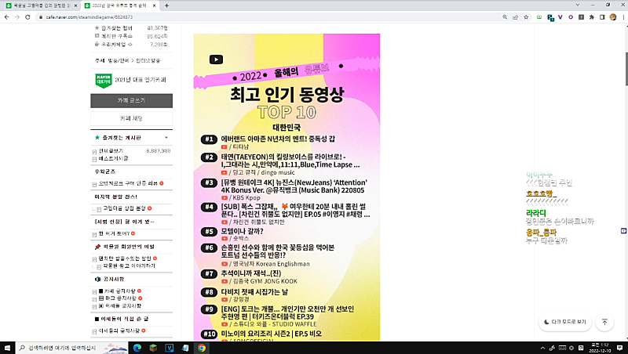The image size is (628, 354).
Task: Open 카페 채팅
Action: 131,119
